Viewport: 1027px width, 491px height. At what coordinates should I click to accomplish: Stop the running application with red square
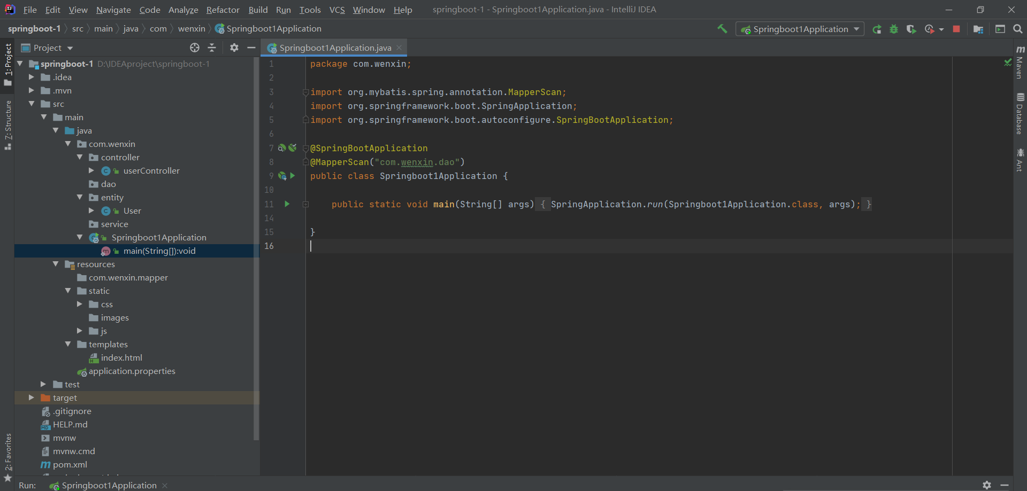point(956,29)
